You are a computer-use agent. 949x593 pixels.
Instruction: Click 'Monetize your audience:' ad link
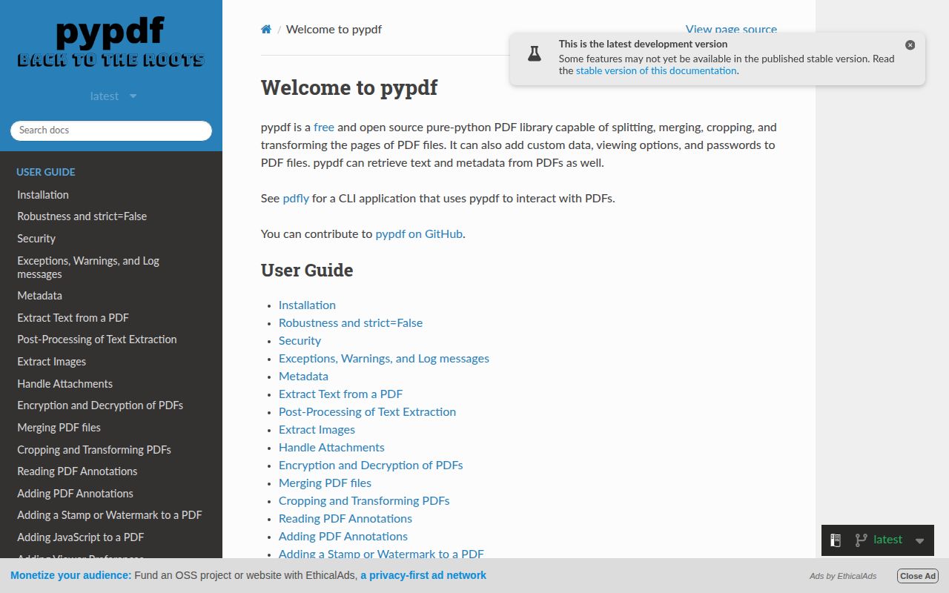pyautogui.click(x=71, y=575)
